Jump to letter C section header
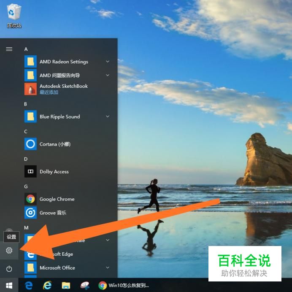This screenshot has width=292, height=292. pos(26,132)
